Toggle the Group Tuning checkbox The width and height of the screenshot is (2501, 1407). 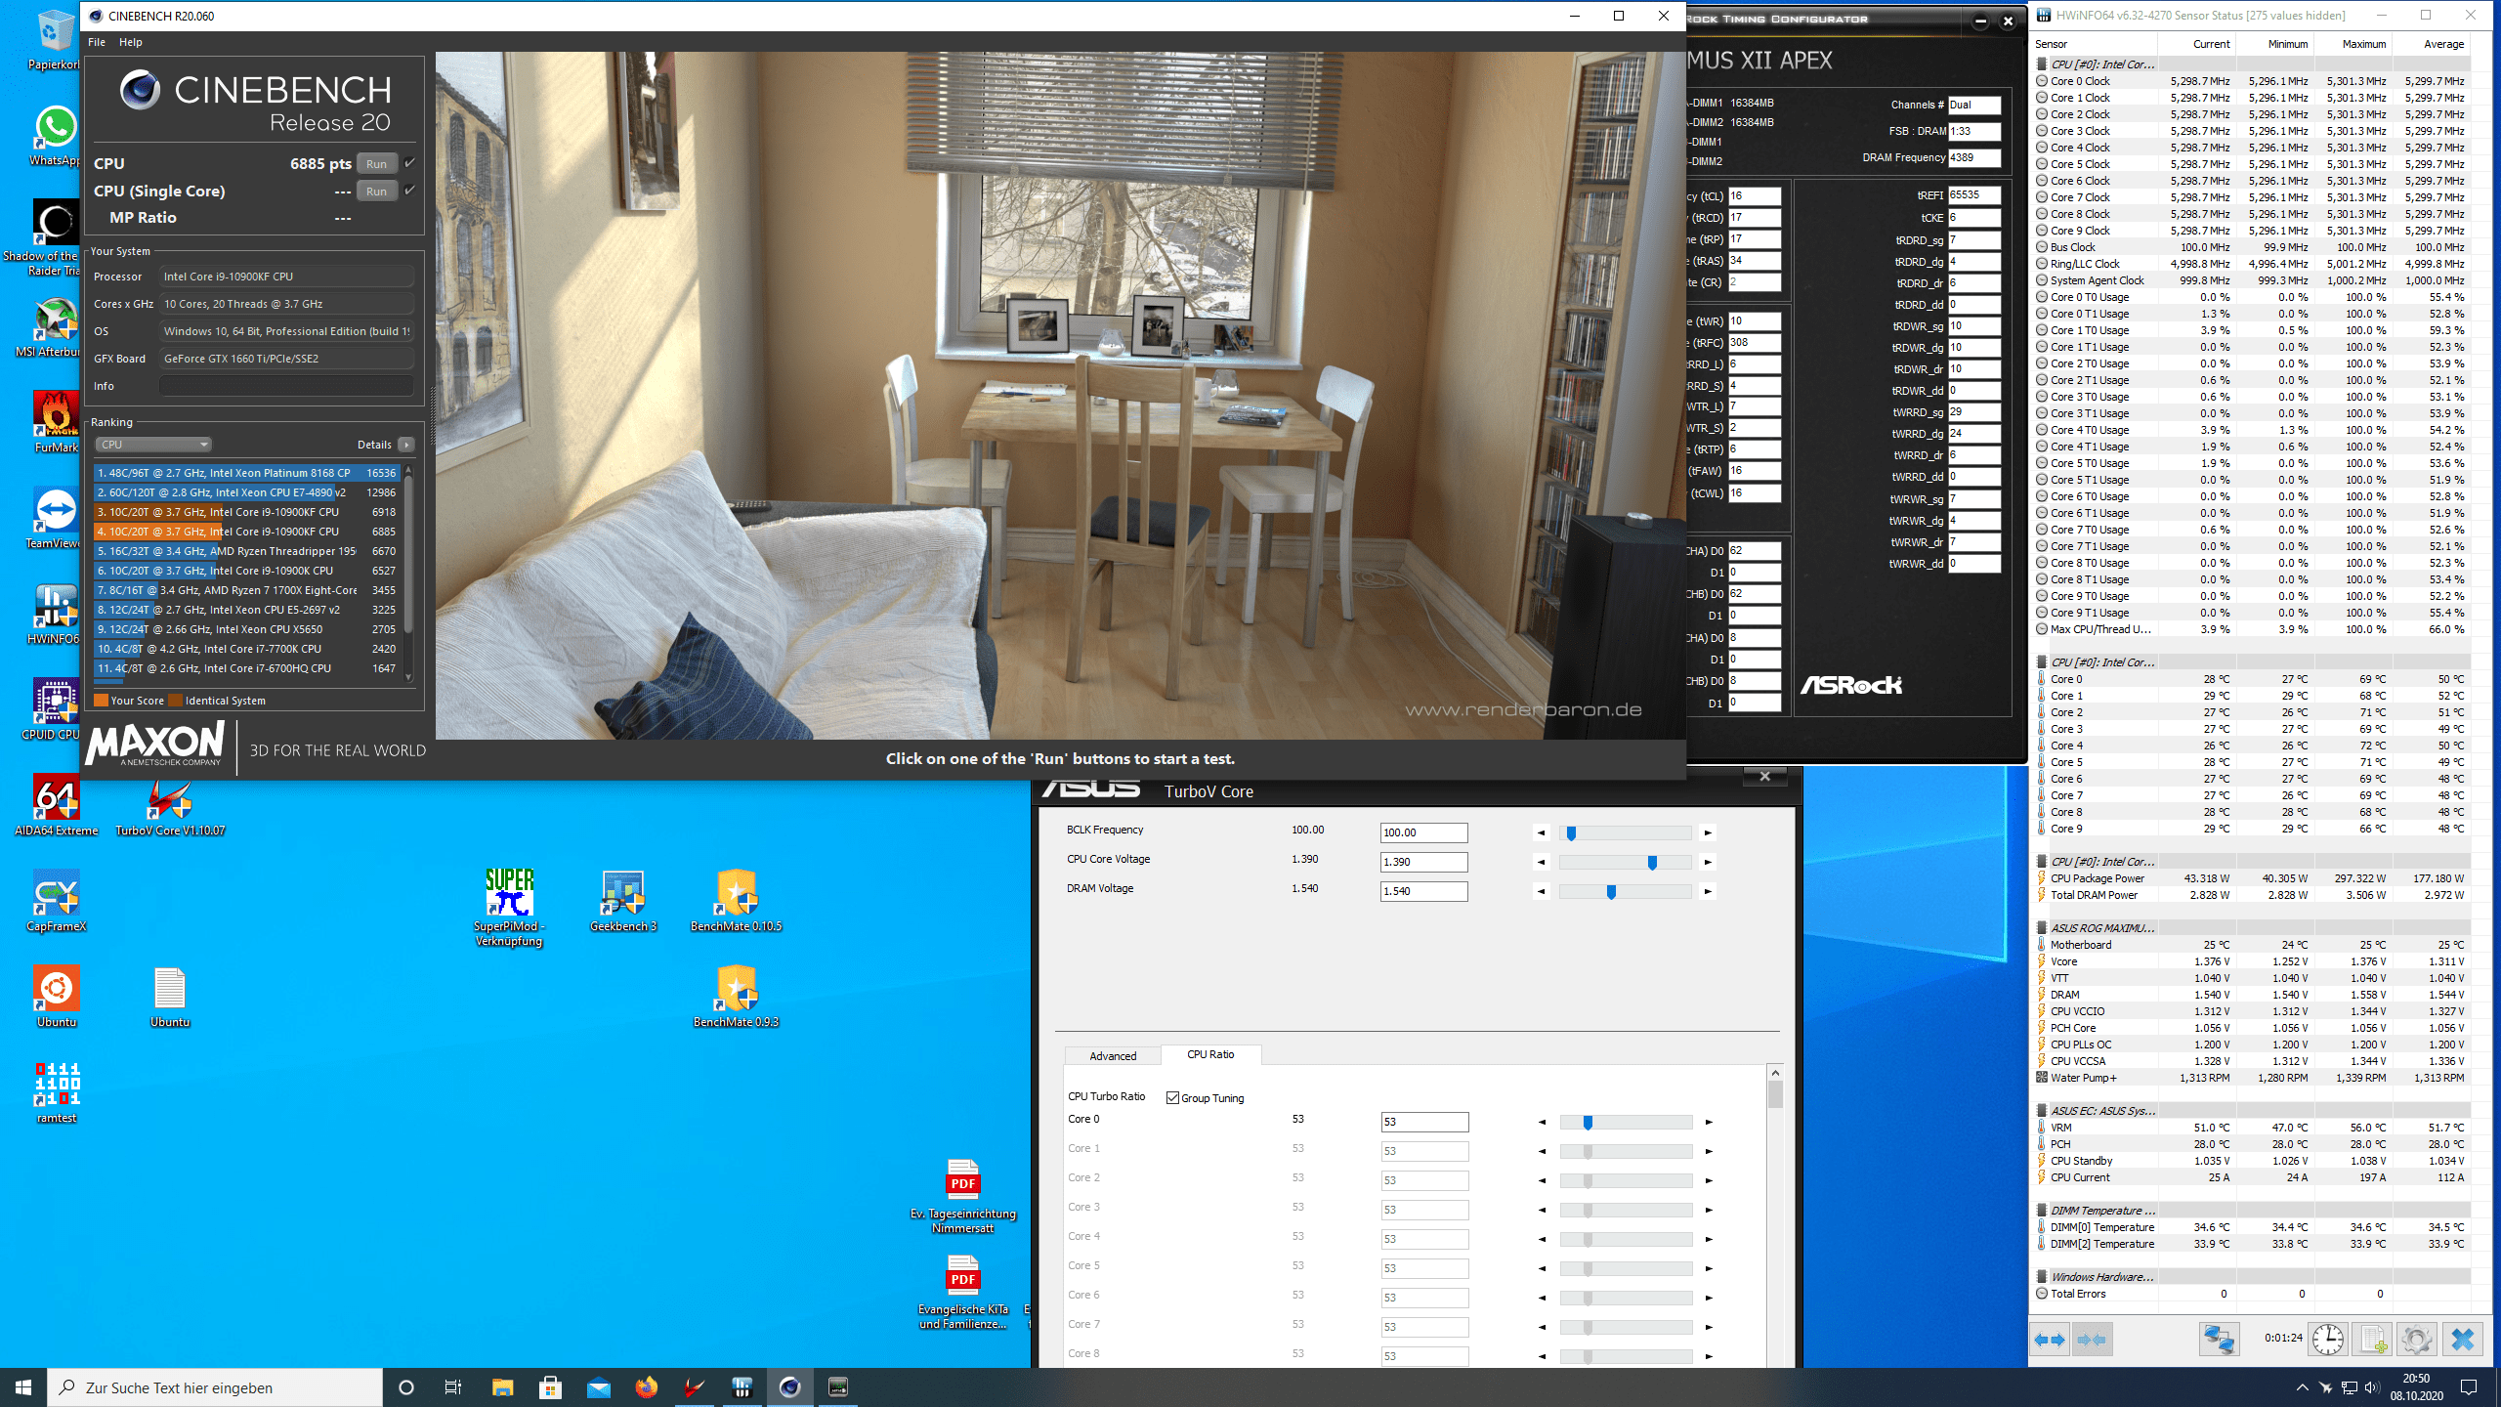click(x=1172, y=1097)
